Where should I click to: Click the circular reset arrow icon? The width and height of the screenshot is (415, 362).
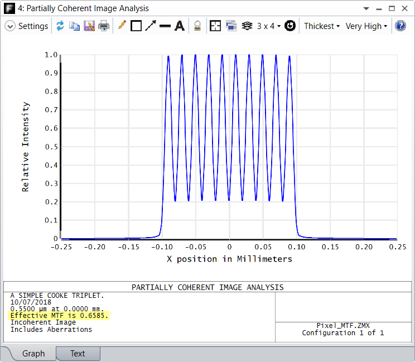point(290,26)
